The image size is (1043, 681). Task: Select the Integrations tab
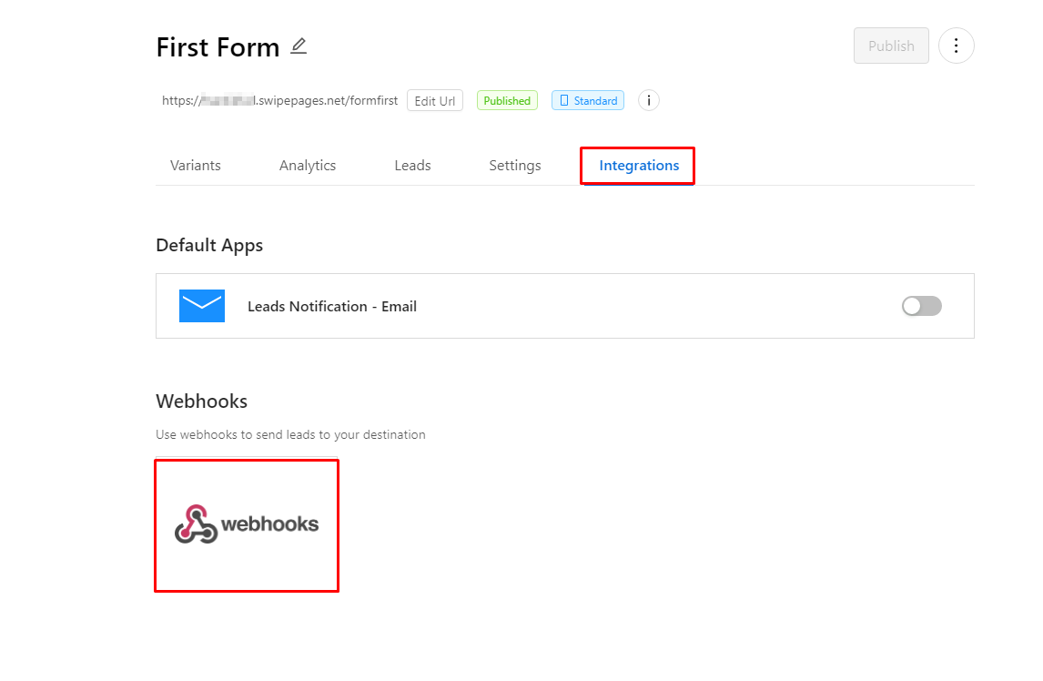coord(639,165)
